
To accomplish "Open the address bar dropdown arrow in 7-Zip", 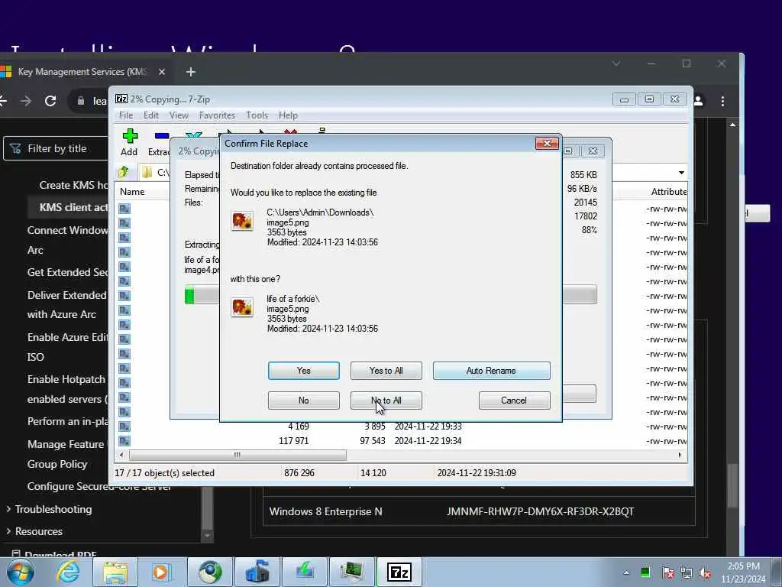I will [x=681, y=173].
